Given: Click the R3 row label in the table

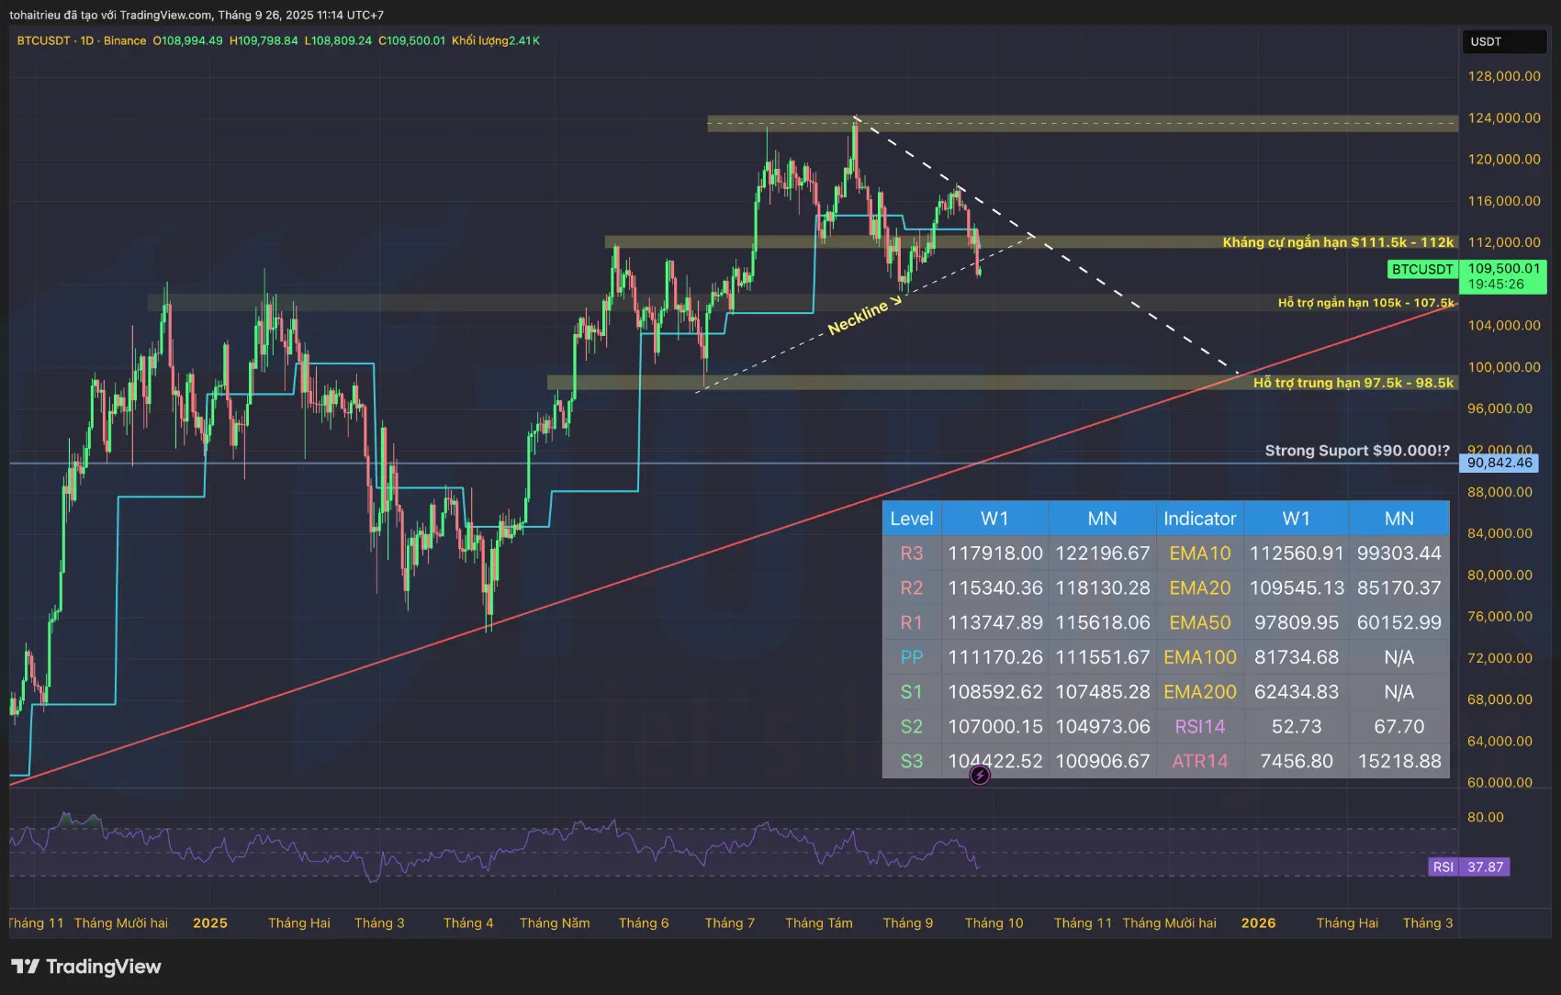Looking at the screenshot, I should (912, 553).
